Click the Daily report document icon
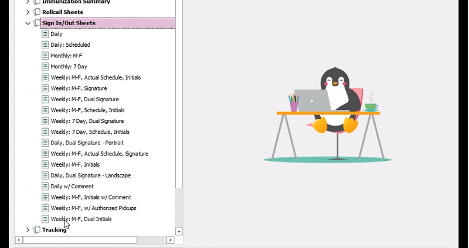The height and width of the screenshot is (248, 469). pyautogui.click(x=45, y=34)
